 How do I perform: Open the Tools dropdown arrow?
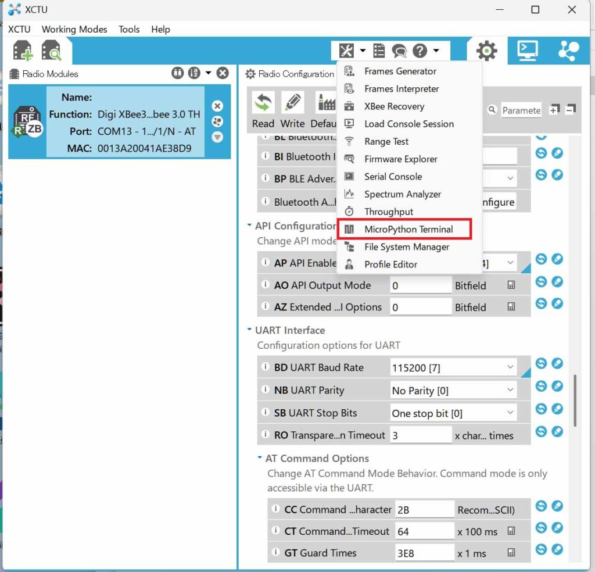pos(363,50)
